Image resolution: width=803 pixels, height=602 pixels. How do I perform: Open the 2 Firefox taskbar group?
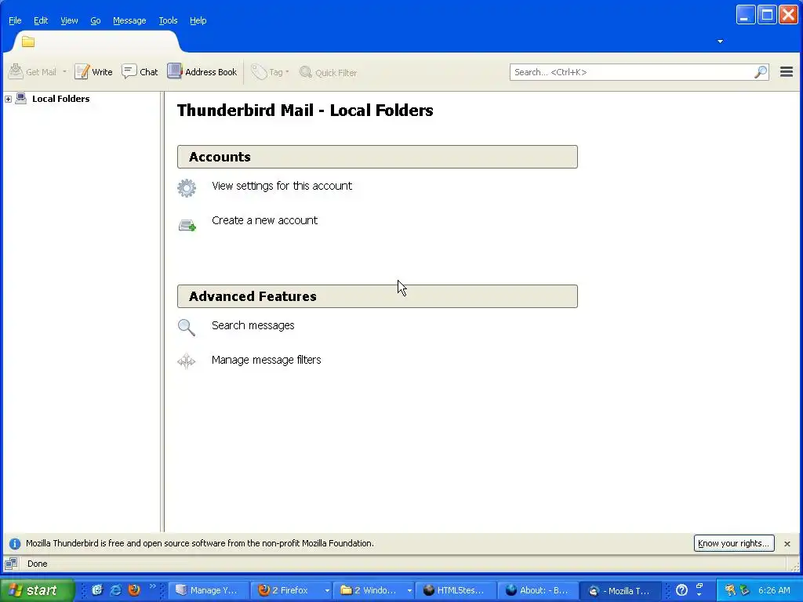(291, 590)
